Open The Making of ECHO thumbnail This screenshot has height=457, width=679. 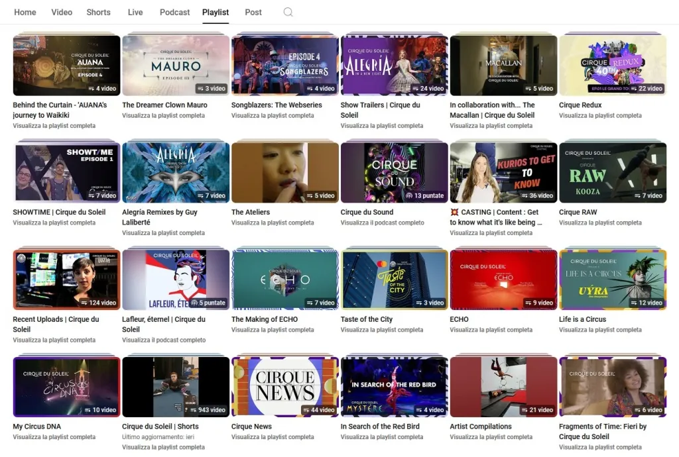click(x=285, y=279)
